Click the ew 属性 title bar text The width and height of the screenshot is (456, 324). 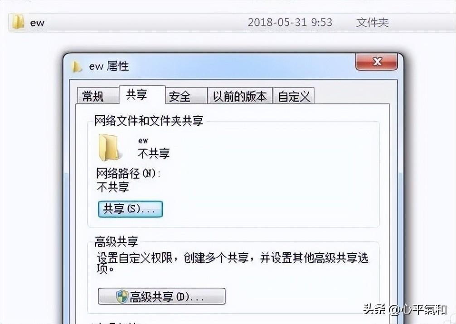(x=109, y=66)
